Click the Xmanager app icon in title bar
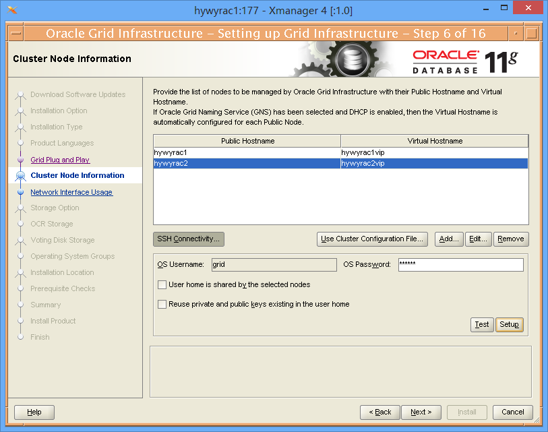Viewport: 548px width, 432px height. pos(12,10)
